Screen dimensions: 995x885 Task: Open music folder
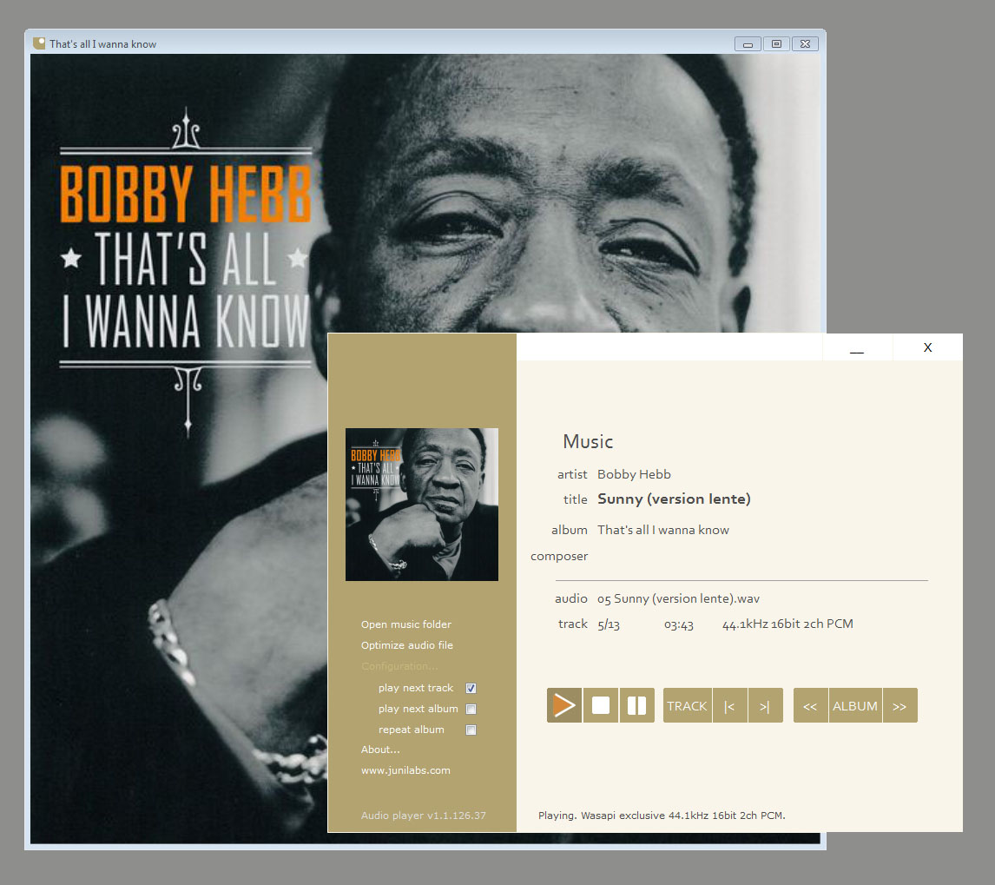(x=406, y=624)
